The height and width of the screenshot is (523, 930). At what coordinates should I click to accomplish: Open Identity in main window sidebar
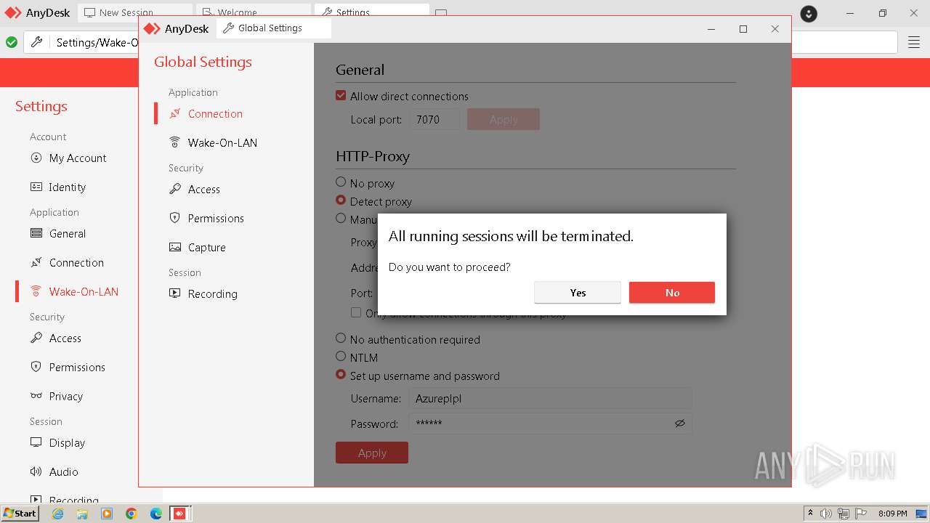tap(68, 187)
